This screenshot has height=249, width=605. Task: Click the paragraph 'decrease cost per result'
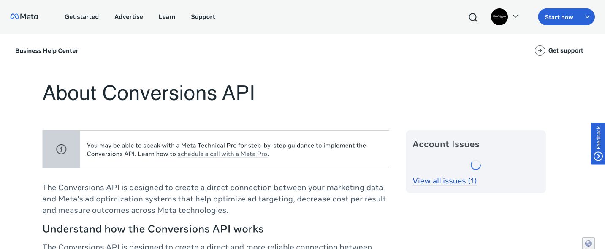pos(342,199)
